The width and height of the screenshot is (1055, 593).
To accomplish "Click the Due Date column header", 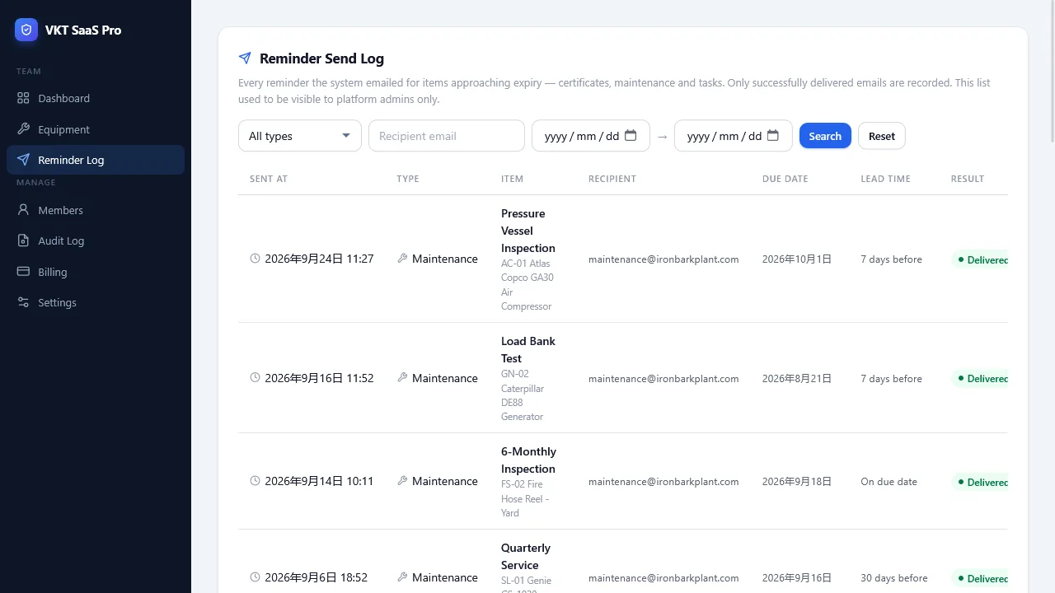I will tap(785, 179).
